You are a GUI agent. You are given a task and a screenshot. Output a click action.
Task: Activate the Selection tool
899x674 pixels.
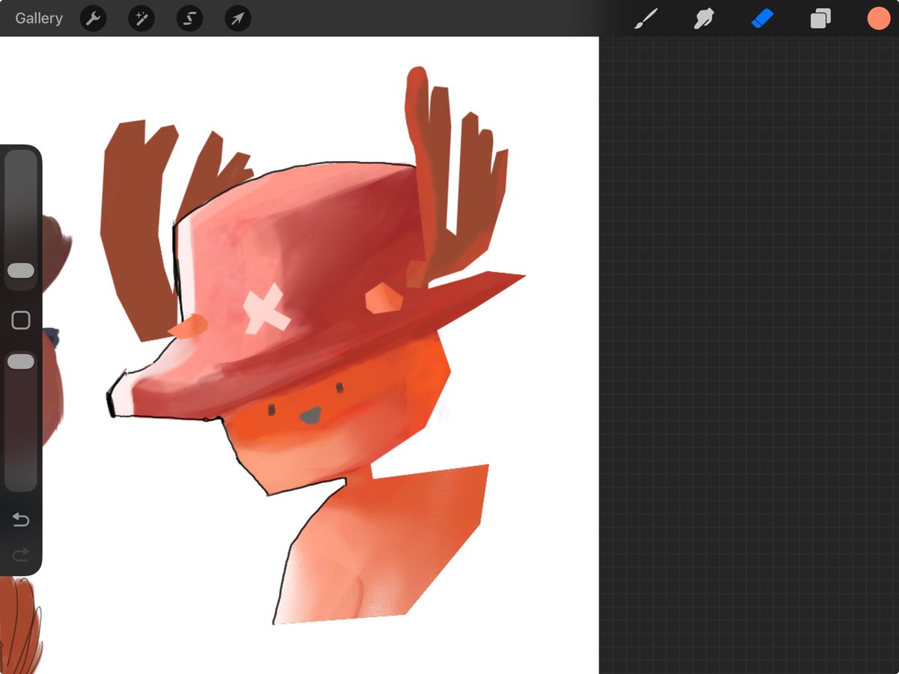pyautogui.click(x=190, y=19)
